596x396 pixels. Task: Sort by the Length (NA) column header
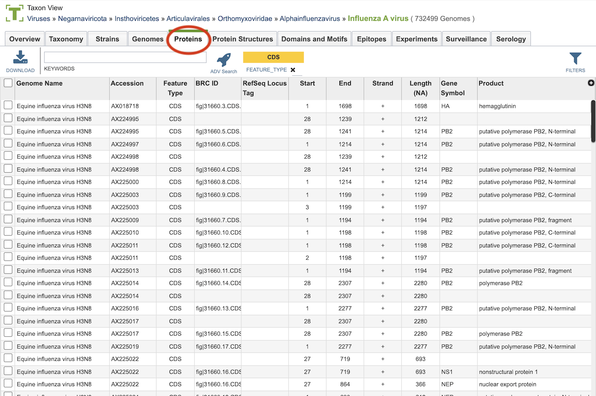click(421, 88)
